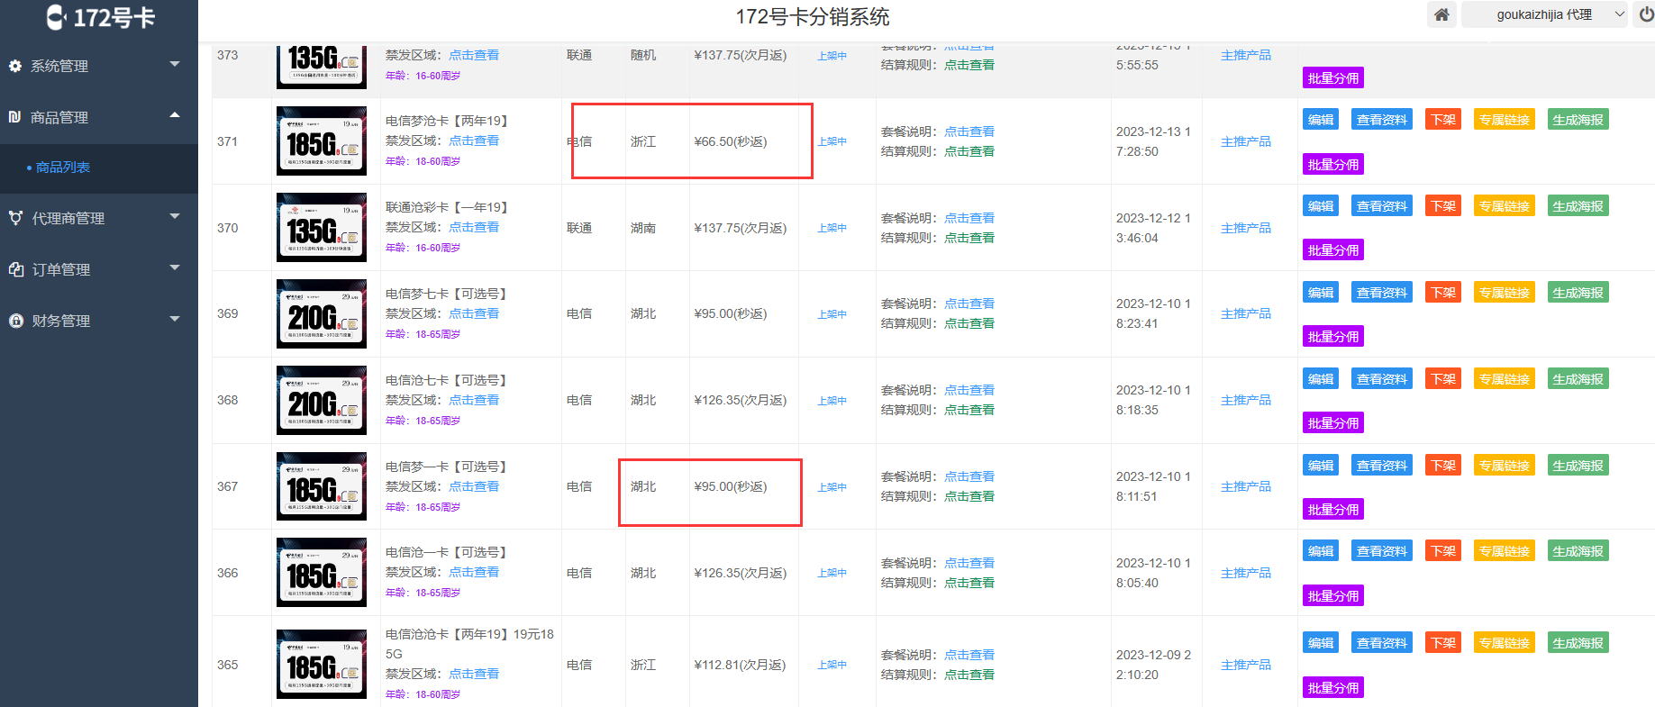The width and height of the screenshot is (1655, 707).
Task: View 套餐说明 点击查看 link for product 365
Action: (x=969, y=655)
